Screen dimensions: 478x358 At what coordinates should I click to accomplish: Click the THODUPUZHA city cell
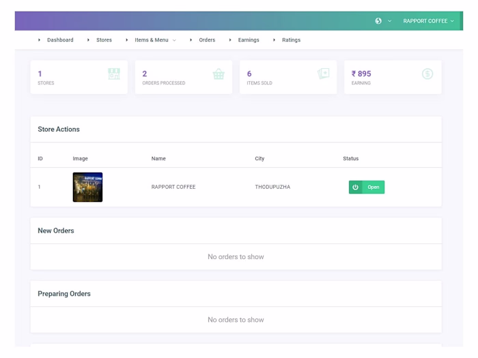[x=272, y=187]
